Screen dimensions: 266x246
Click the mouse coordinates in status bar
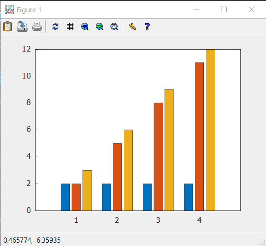[x=32, y=240]
